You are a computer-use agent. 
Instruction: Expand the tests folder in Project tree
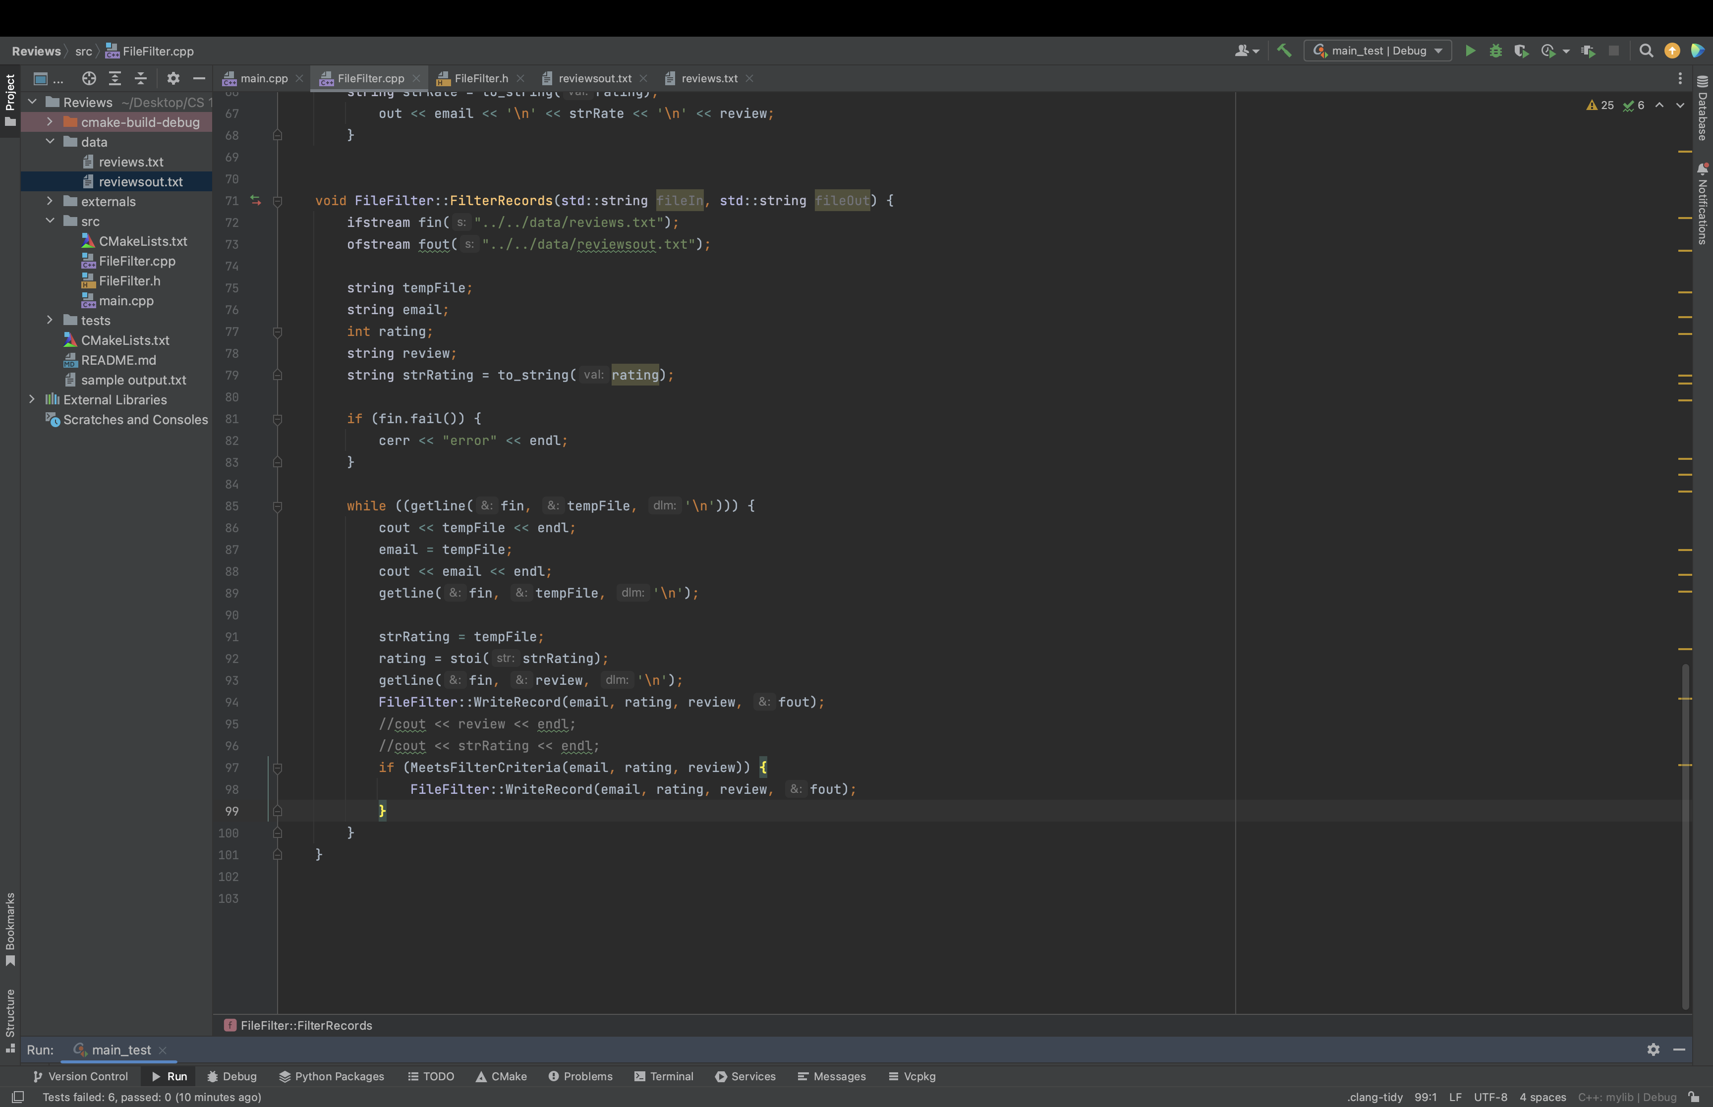point(50,320)
